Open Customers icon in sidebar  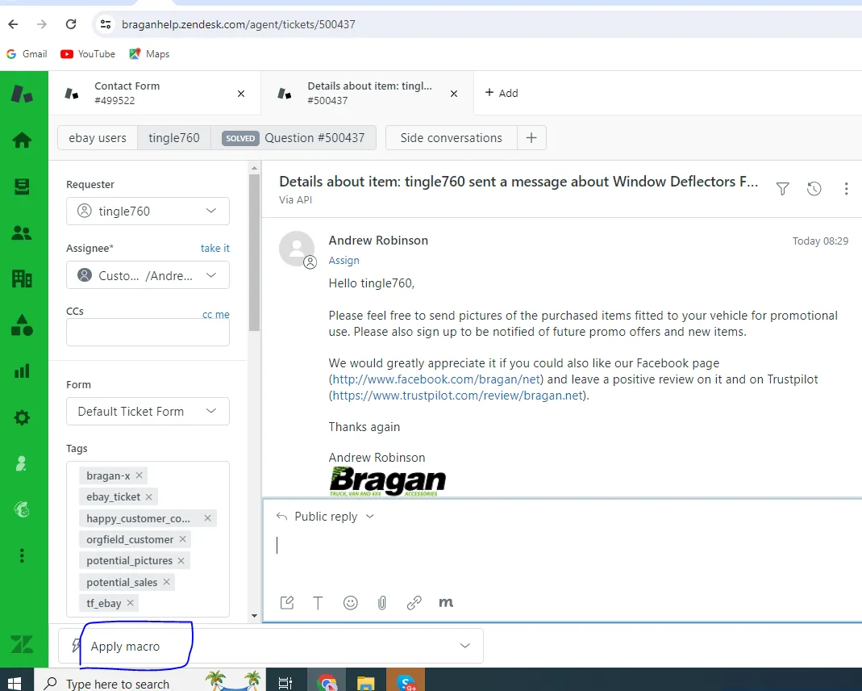(22, 233)
